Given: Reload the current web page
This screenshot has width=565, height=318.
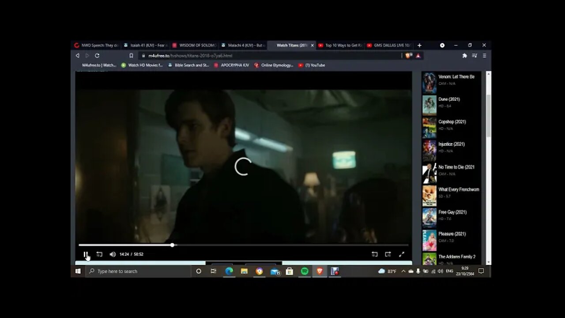Looking at the screenshot, I should point(97,56).
